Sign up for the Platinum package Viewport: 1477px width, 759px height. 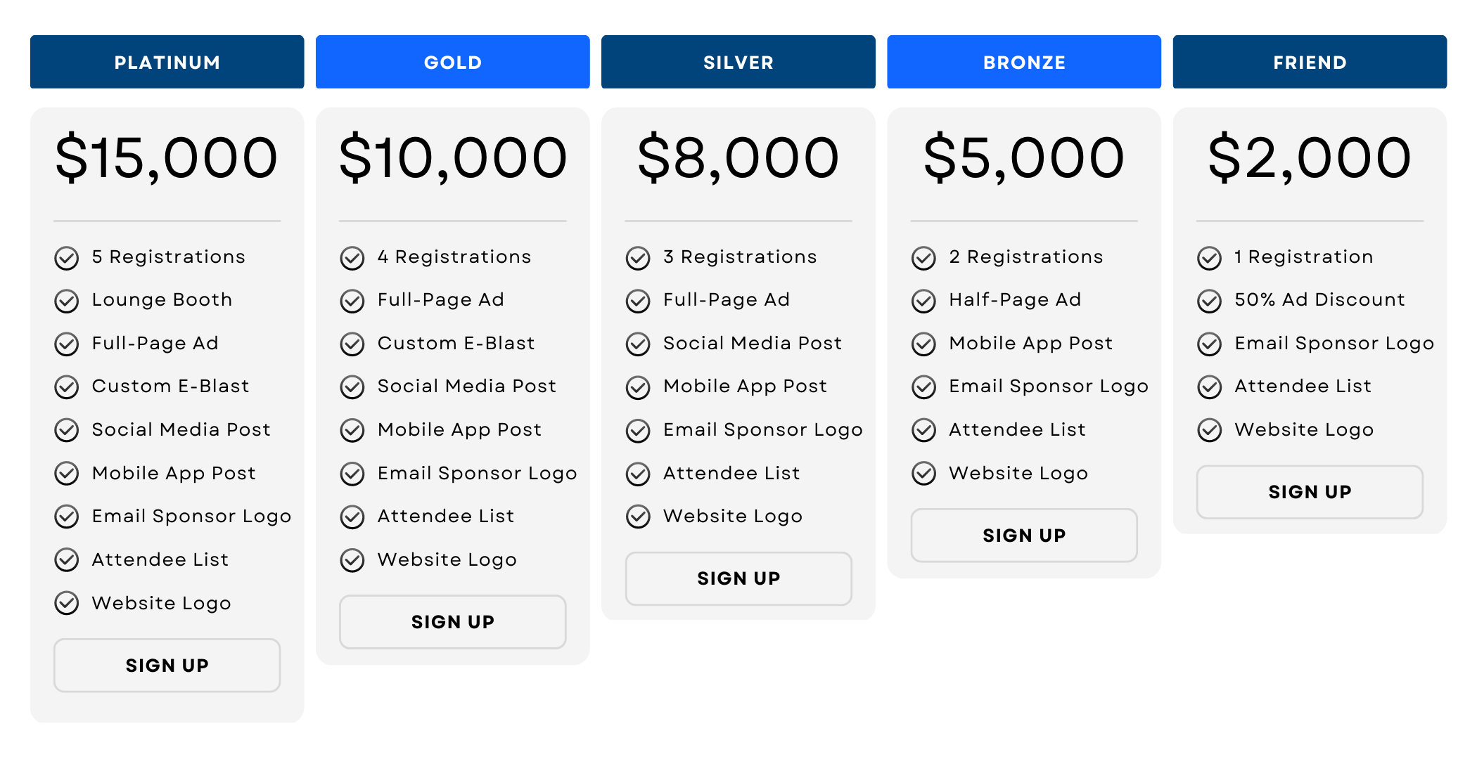pyautogui.click(x=167, y=666)
